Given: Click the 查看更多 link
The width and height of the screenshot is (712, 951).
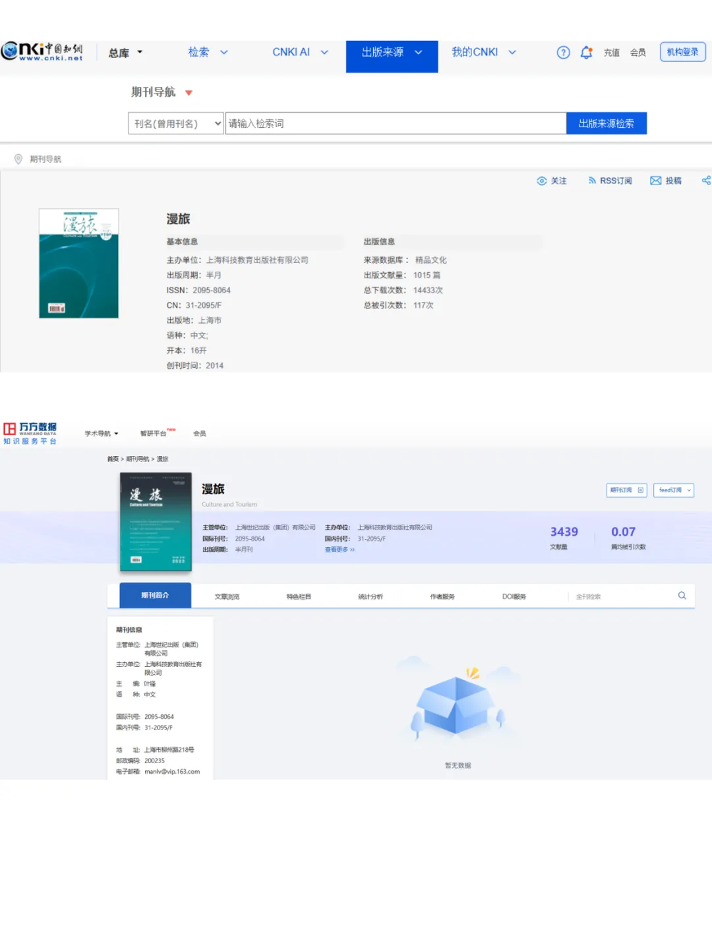Looking at the screenshot, I should 340,550.
